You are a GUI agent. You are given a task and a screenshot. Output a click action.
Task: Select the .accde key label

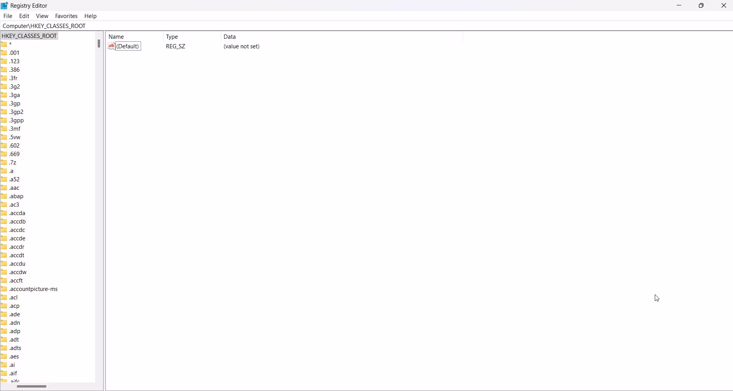18,238
